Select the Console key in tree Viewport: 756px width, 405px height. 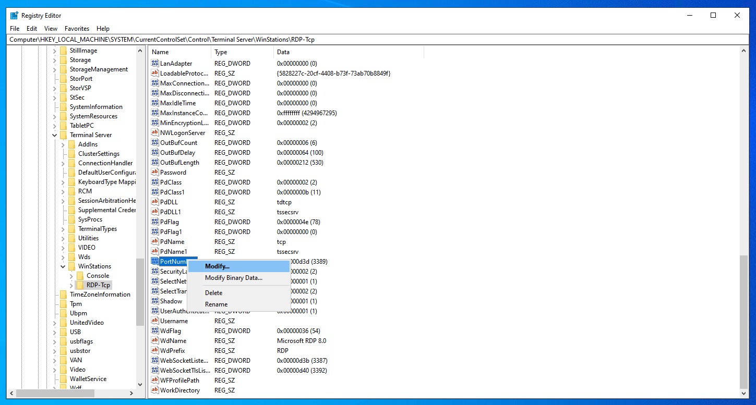point(98,276)
